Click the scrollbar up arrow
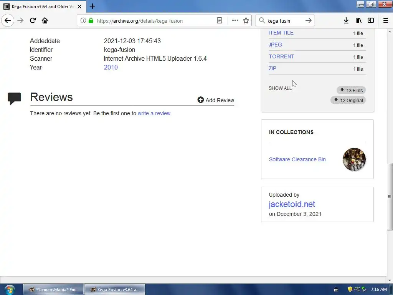Viewport: 393px width, 295px height. (390, 31)
